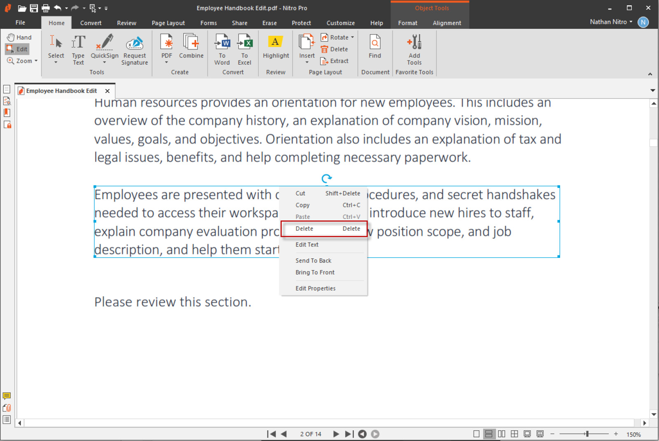Switch to Edit mode in the sidebar
Screen dimensions: 659x441
(17, 49)
